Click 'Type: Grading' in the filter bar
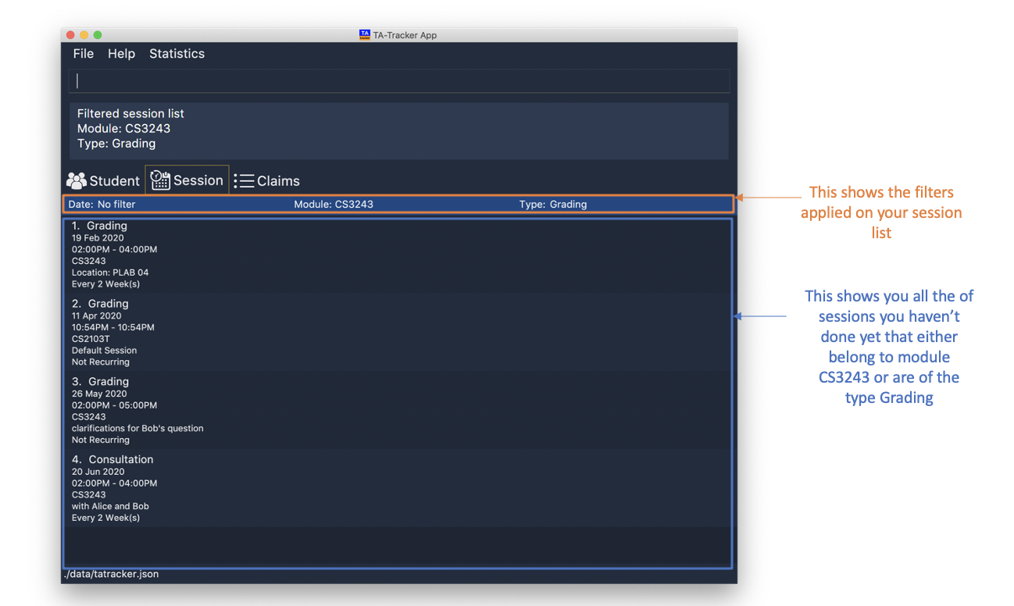This screenshot has width=1014, height=606. click(x=553, y=205)
